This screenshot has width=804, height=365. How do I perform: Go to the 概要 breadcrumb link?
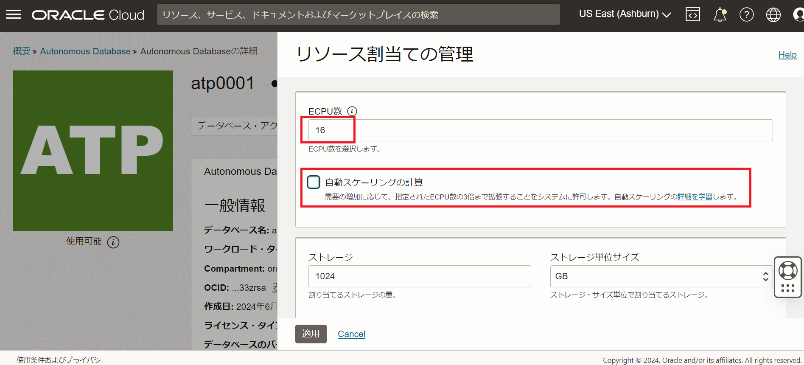22,51
